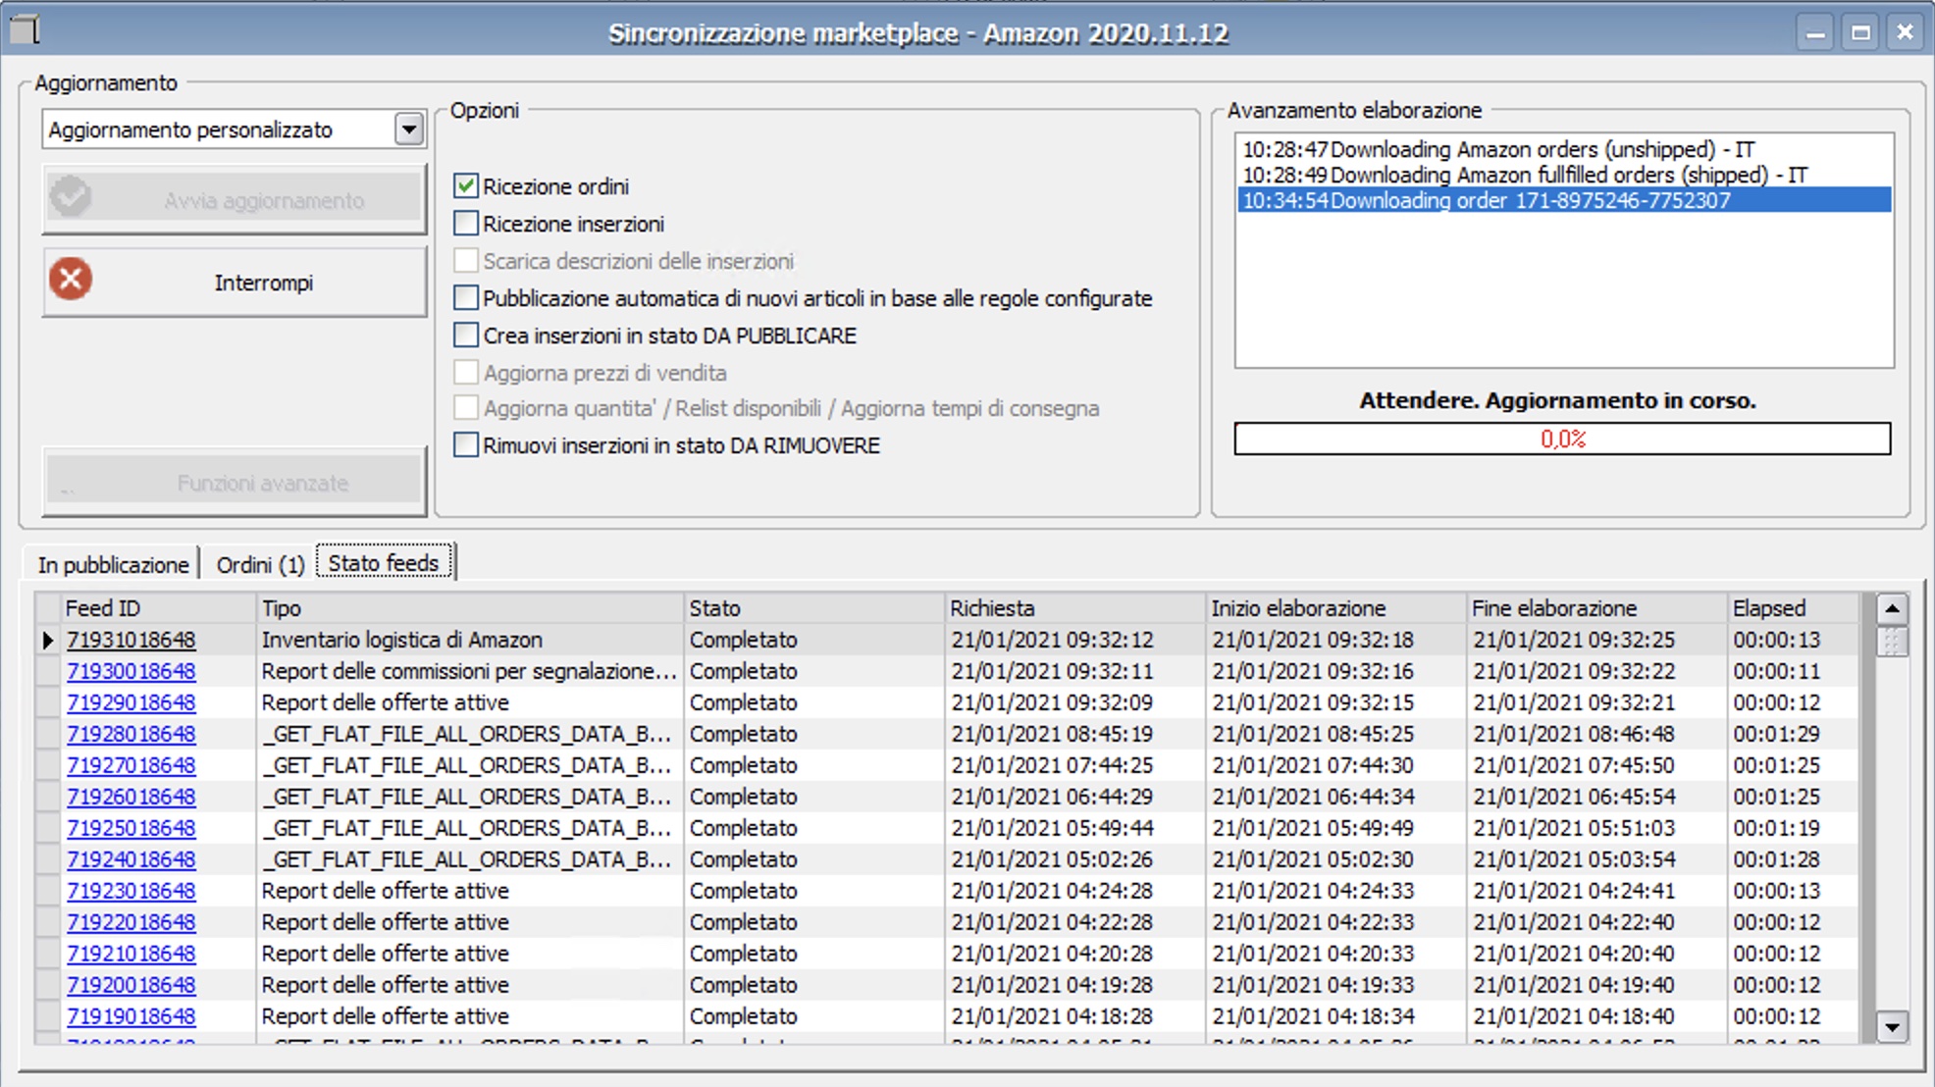Image resolution: width=1935 pixels, height=1087 pixels.
Task: Open feed link 71919018648
Action: click(131, 1016)
